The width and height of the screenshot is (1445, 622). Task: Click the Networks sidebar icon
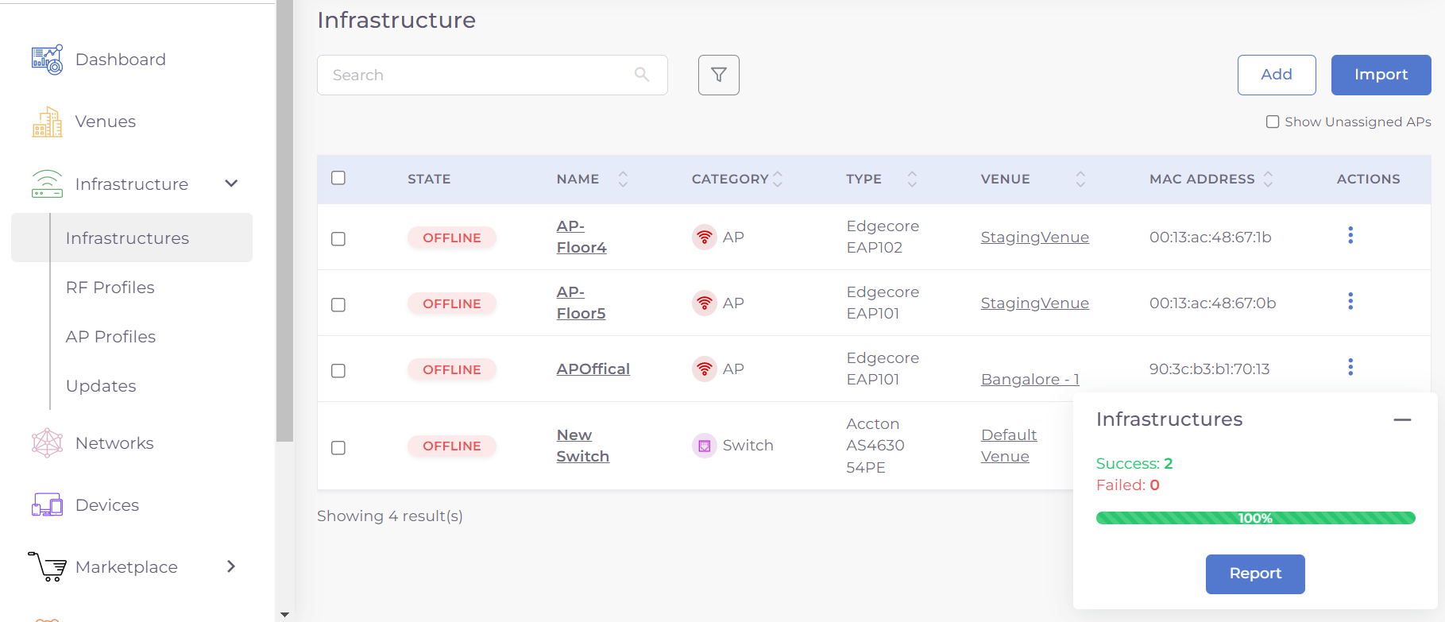[47, 443]
